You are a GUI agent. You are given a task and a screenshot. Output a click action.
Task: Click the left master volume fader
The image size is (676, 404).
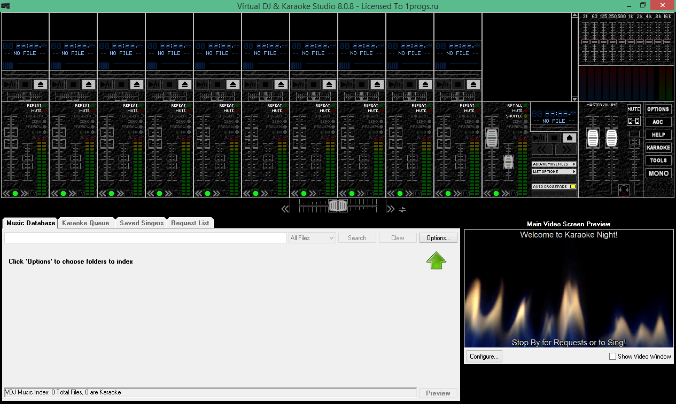click(593, 138)
